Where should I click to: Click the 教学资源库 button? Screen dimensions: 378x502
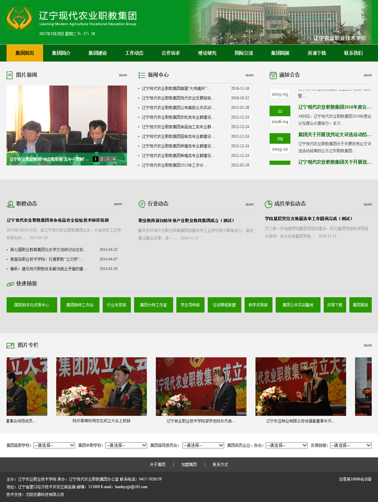[258, 305]
